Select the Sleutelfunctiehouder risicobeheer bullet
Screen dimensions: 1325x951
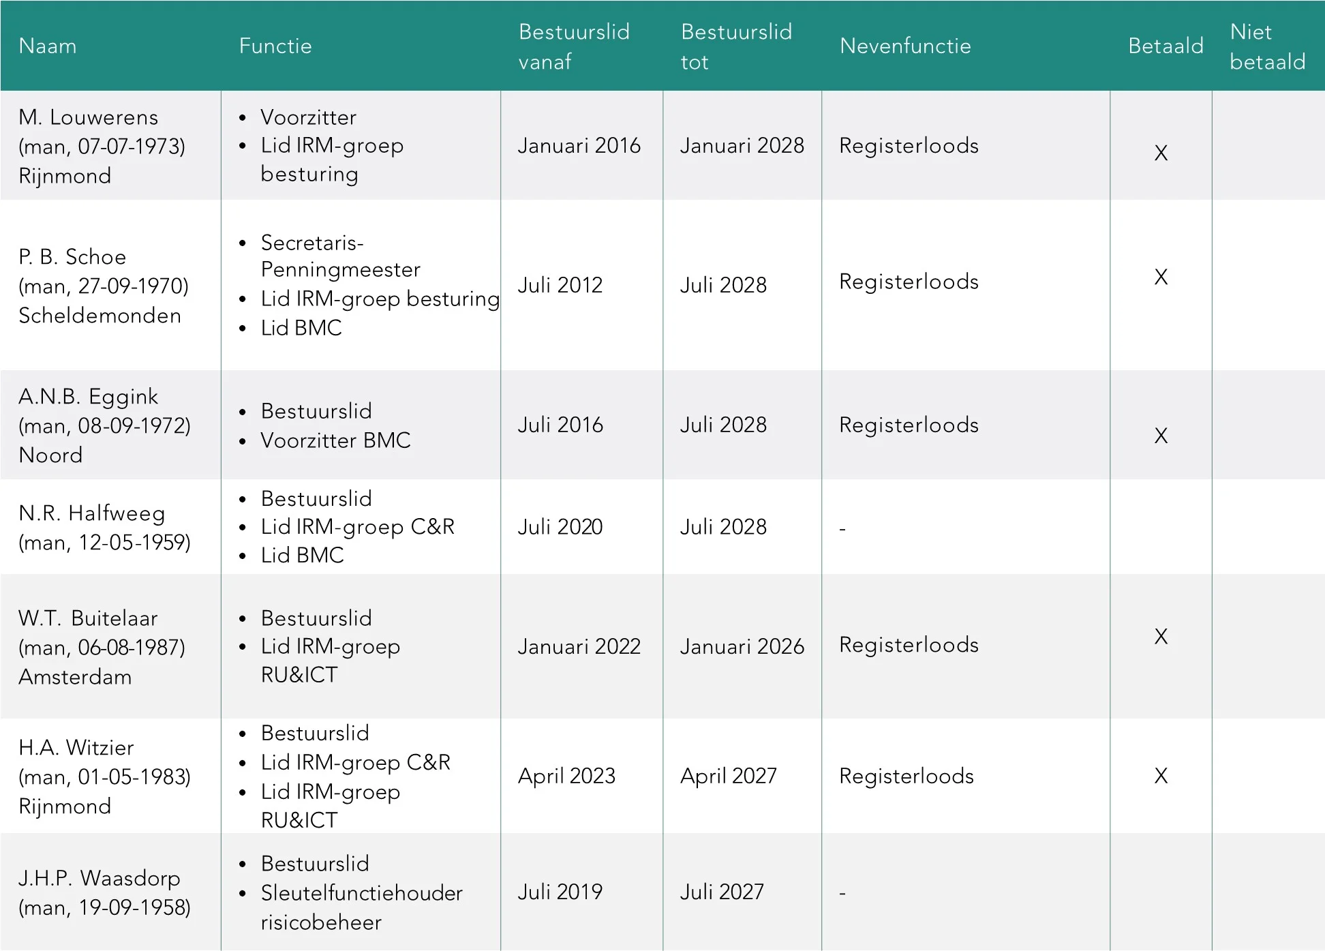[361, 907]
